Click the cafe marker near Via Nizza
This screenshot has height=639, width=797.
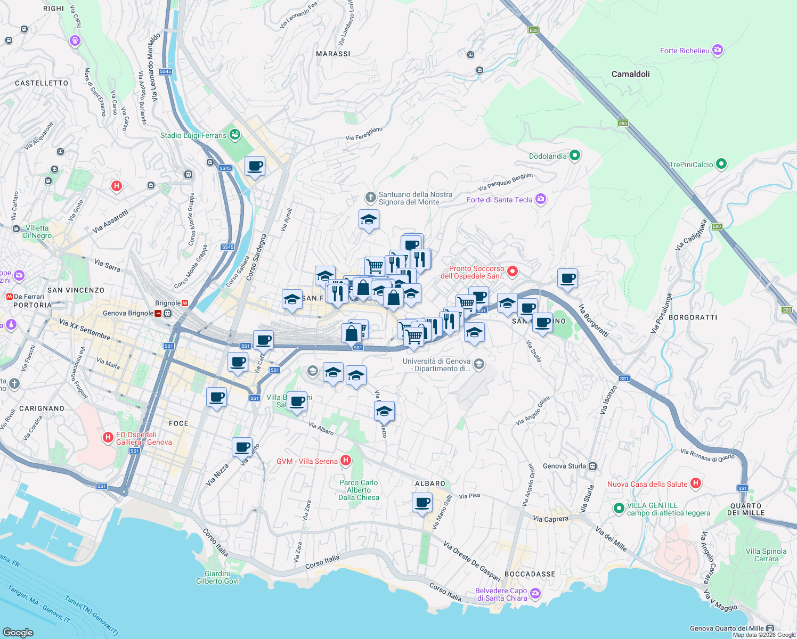(x=242, y=447)
